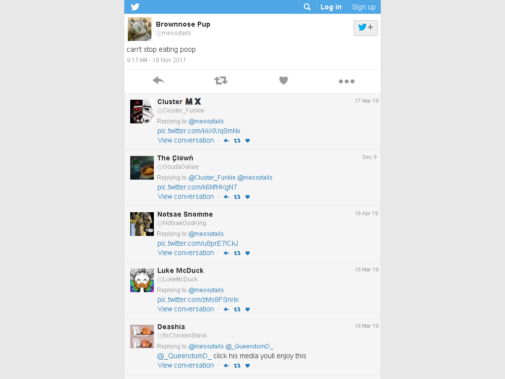The width and height of the screenshot is (505, 379).
Task: Click the Log in tab
Action: pyautogui.click(x=331, y=7)
